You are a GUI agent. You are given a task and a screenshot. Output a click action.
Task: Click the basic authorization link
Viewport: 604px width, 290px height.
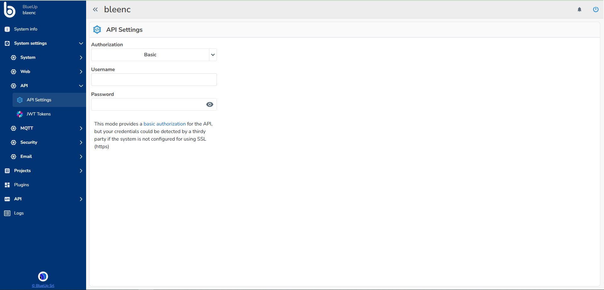165,124
